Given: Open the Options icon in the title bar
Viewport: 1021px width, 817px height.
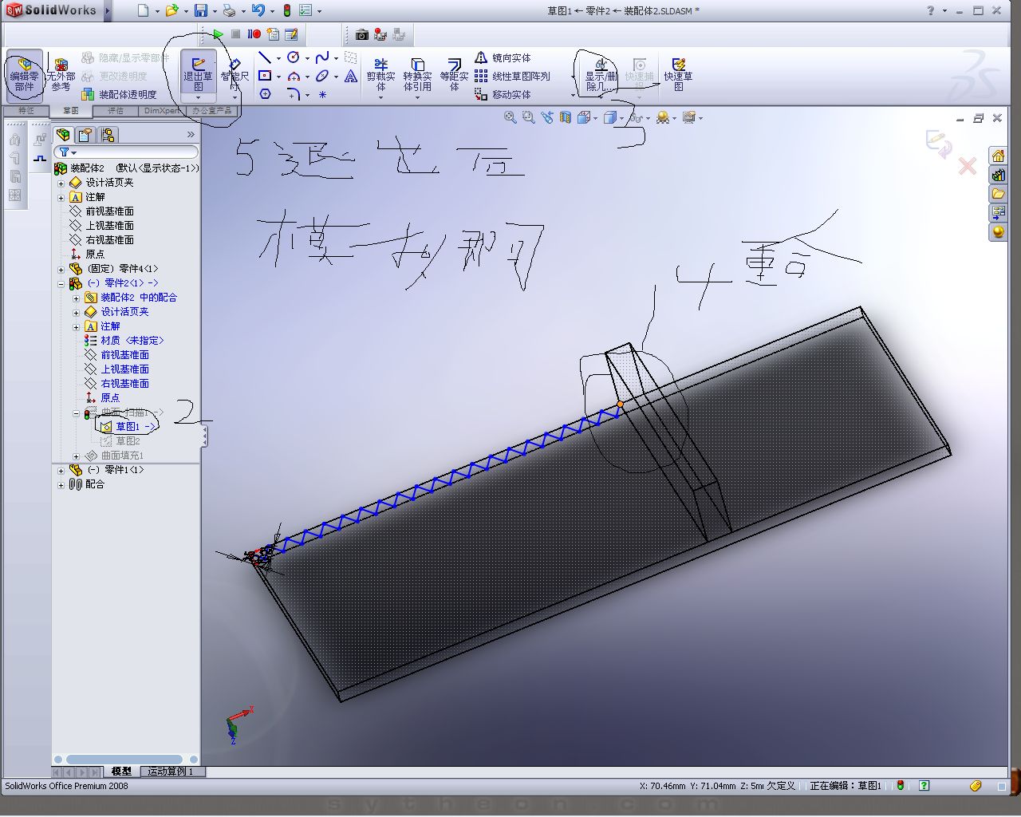Looking at the screenshot, I should (x=306, y=10).
